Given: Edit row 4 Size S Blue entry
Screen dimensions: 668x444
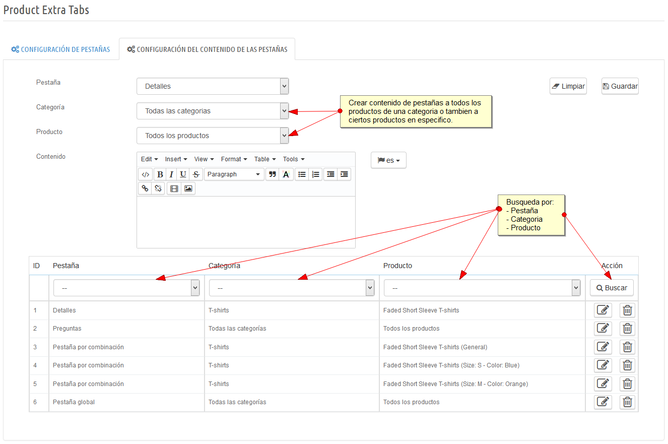Looking at the screenshot, I should tap(603, 365).
